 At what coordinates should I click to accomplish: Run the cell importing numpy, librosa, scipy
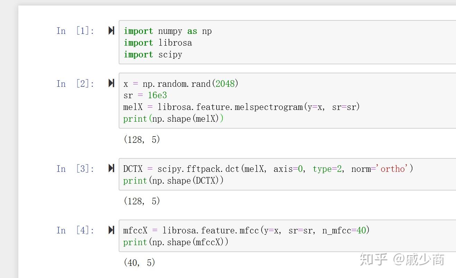pyautogui.click(x=111, y=31)
